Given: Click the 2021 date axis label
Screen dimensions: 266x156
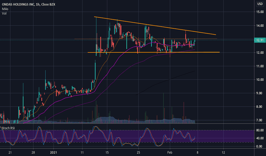Looking at the screenshot, I should [x=54, y=153].
